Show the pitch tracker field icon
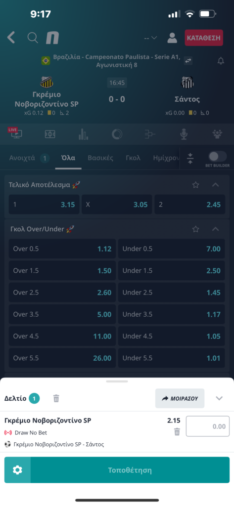This screenshot has height=506, width=234. 50,134
